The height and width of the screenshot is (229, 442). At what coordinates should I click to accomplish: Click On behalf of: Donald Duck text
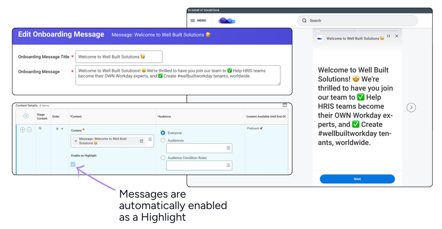(x=204, y=10)
